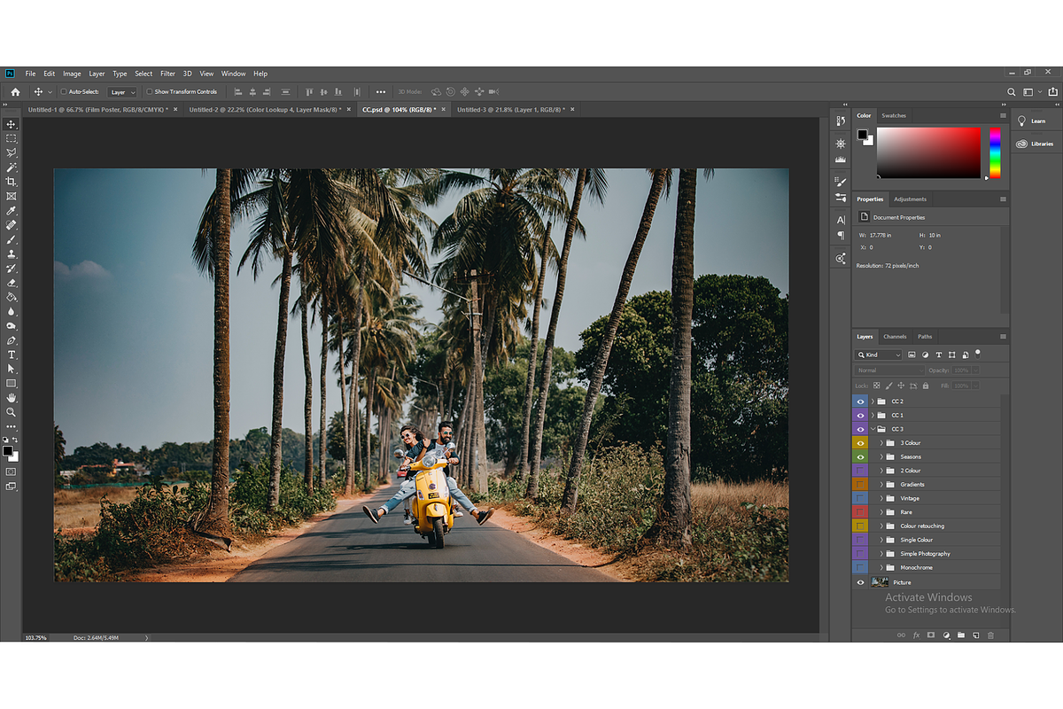Hide the 3 Colour group
Viewport: 1063px width, 709px height.
click(860, 443)
